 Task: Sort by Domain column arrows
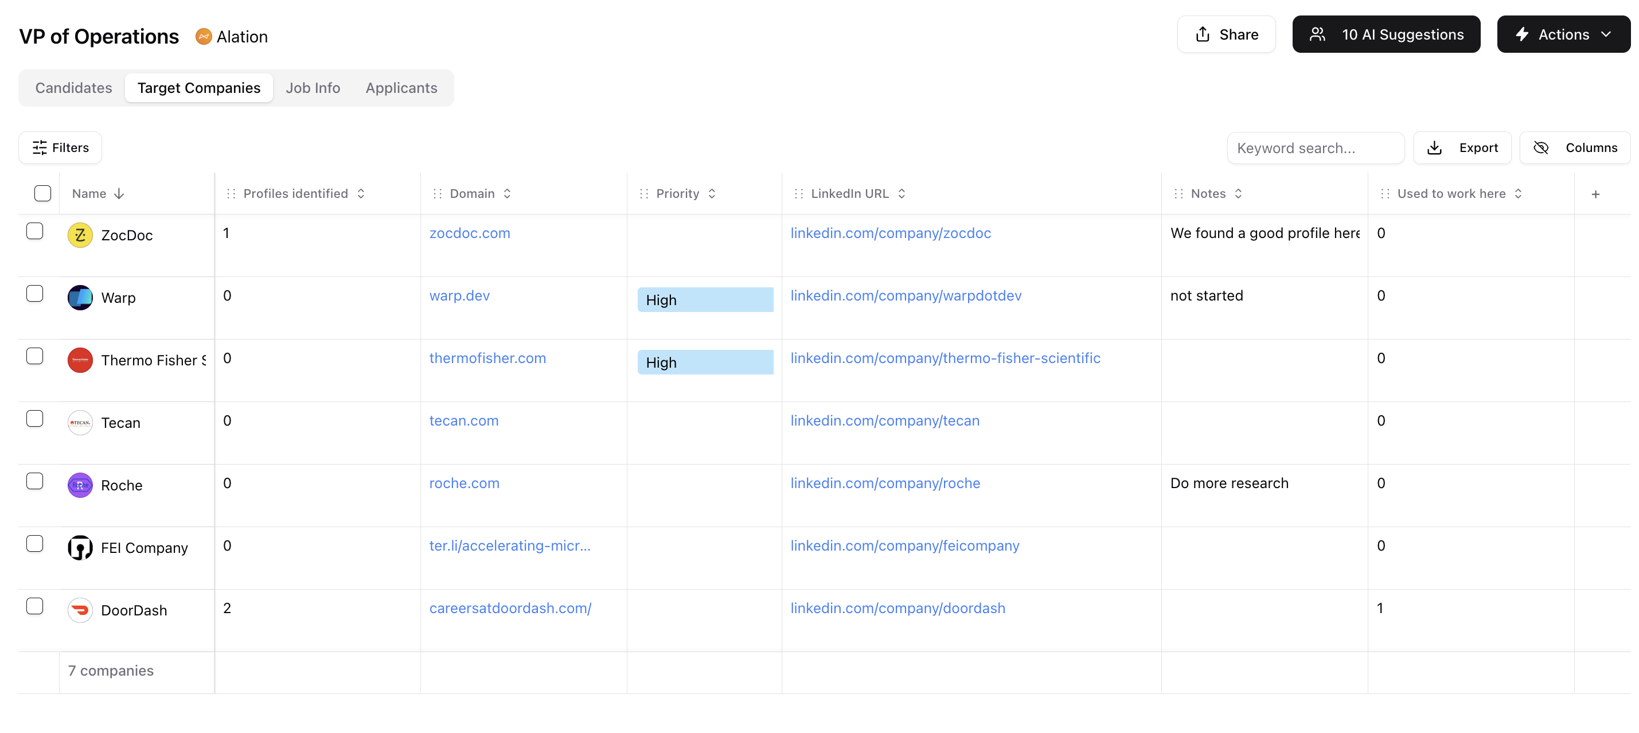pyautogui.click(x=507, y=193)
